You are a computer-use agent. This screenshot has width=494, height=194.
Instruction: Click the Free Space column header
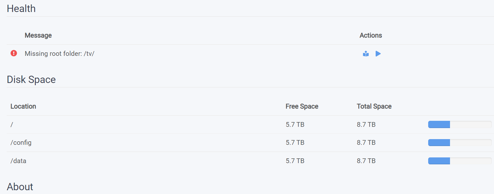pyautogui.click(x=302, y=106)
